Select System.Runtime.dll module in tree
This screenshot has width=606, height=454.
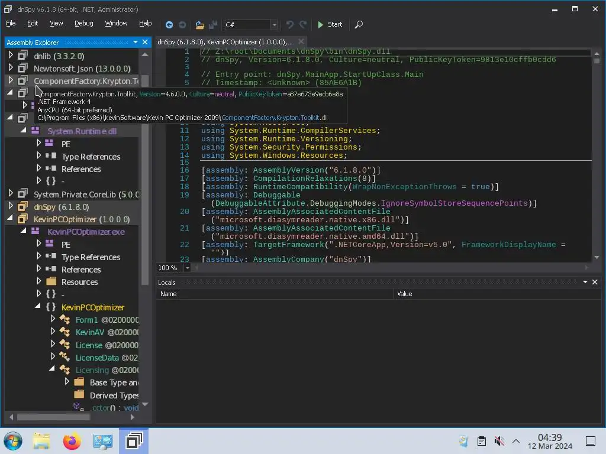pos(82,131)
